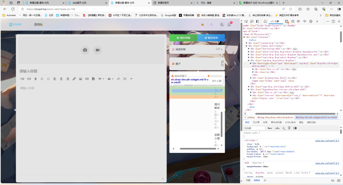Click the video camera upload icon
Image resolution: width=343 pixels, height=185 pixels.
[x=97, y=50]
